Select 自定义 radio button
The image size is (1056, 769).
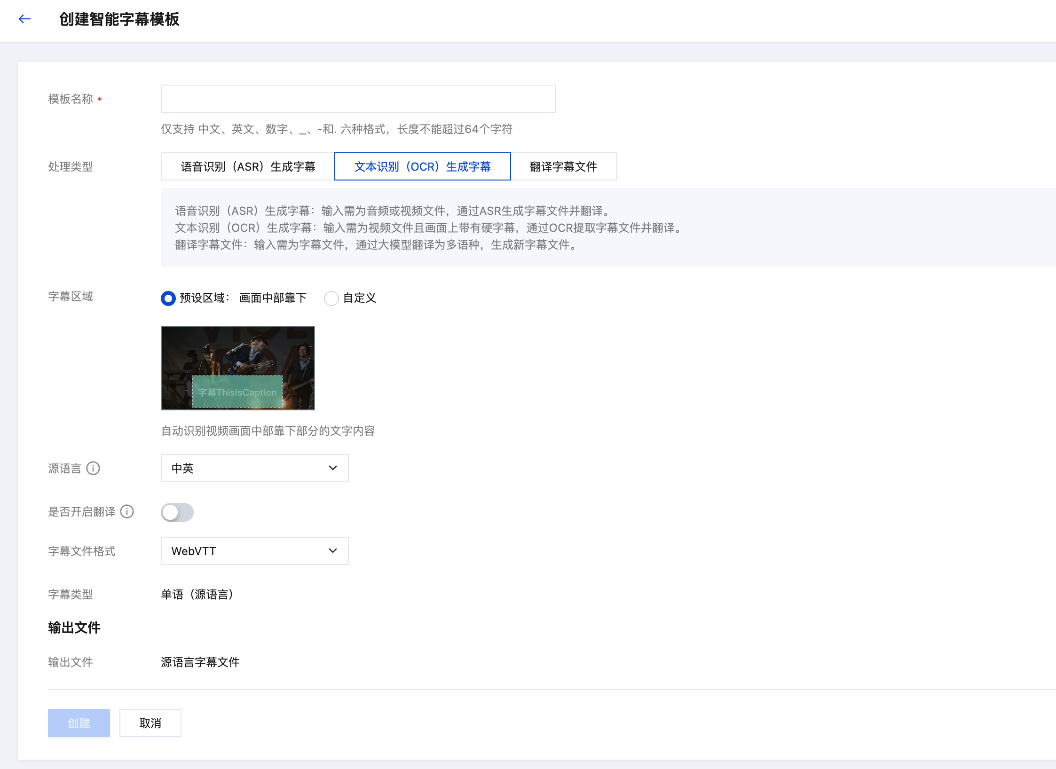coord(331,298)
